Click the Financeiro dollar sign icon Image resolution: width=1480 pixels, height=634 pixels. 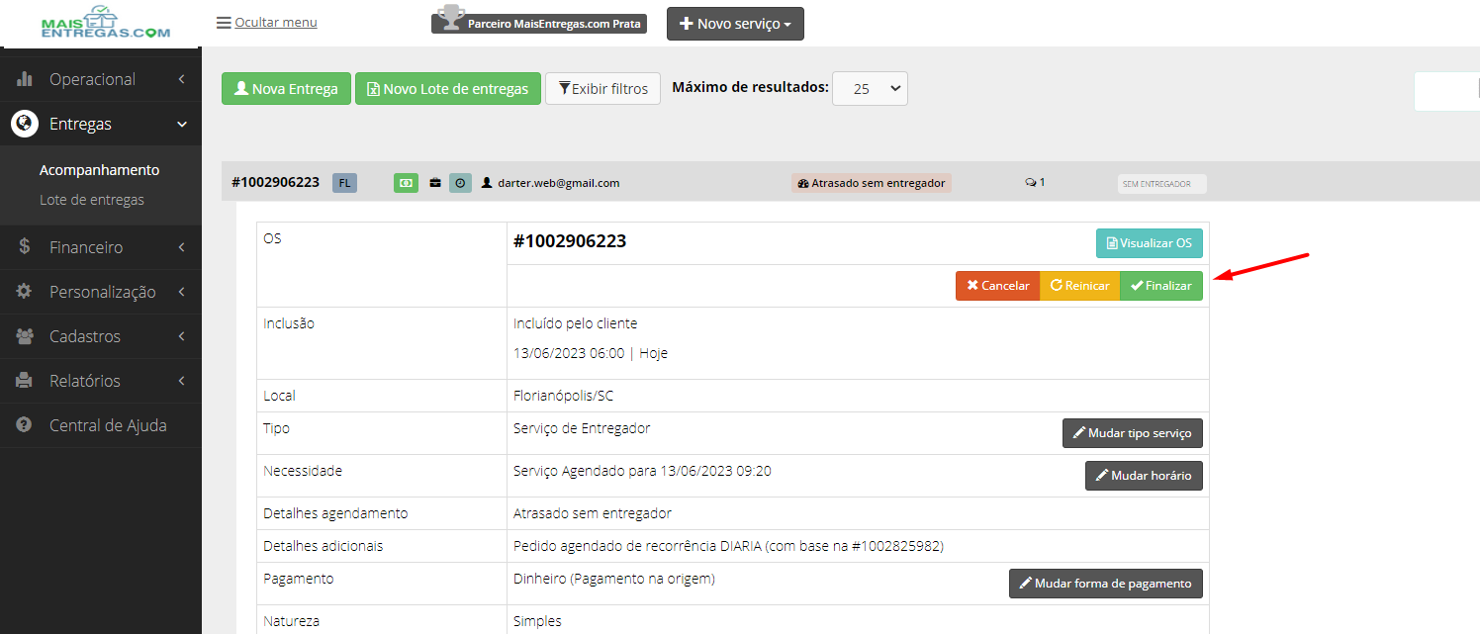25,247
